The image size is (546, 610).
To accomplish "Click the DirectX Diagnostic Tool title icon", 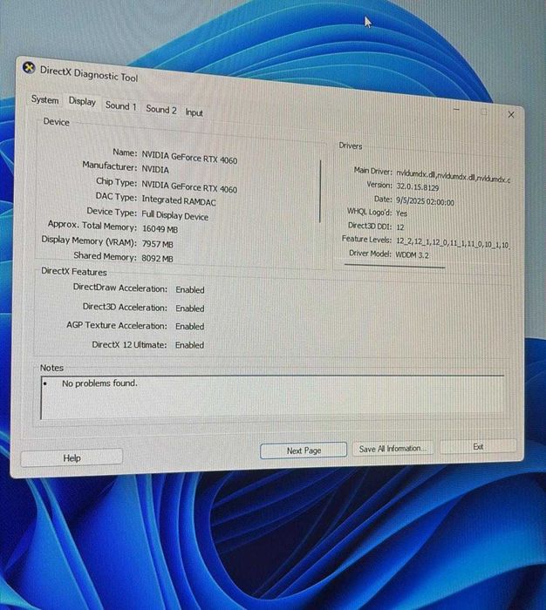I will [29, 68].
